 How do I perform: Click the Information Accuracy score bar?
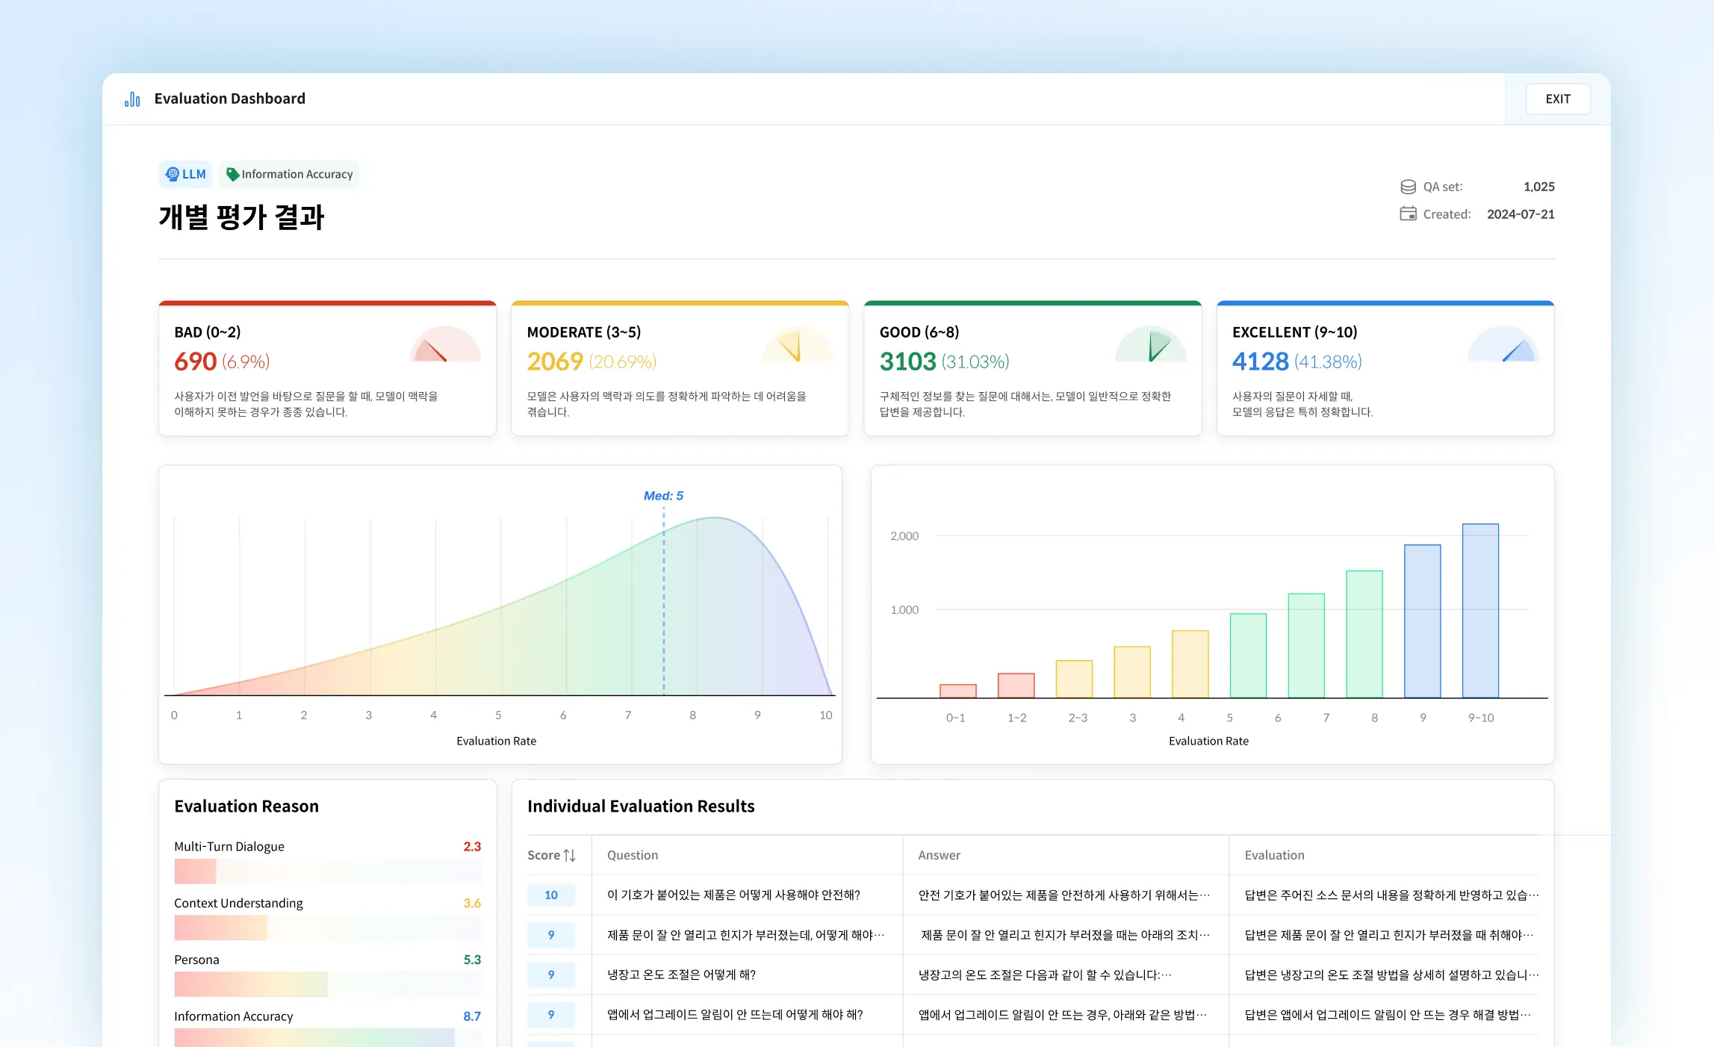pyautogui.click(x=327, y=1038)
